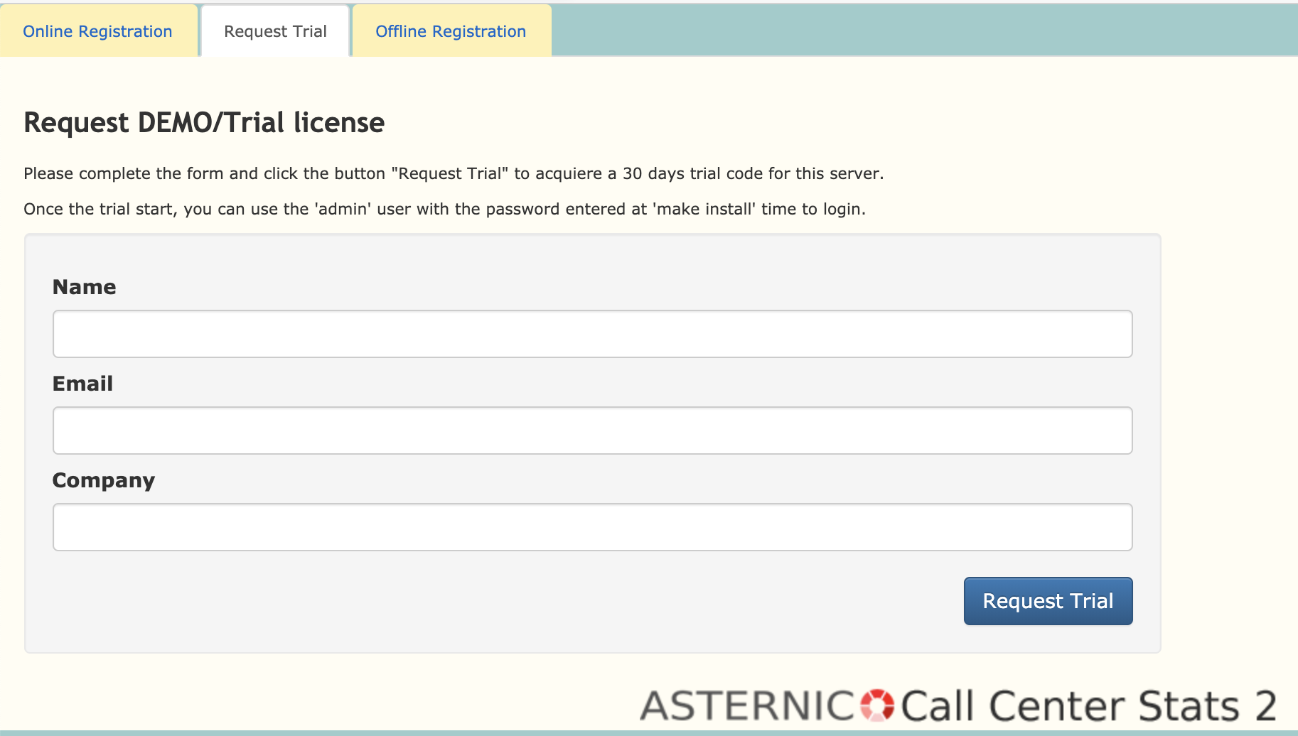This screenshot has width=1298, height=736.
Task: Click the 'Call Center Stats 2' footer text
Action: click(1089, 706)
